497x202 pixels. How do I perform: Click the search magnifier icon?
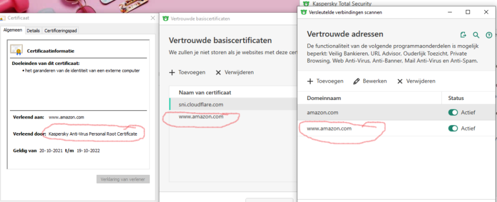pyautogui.click(x=476, y=35)
